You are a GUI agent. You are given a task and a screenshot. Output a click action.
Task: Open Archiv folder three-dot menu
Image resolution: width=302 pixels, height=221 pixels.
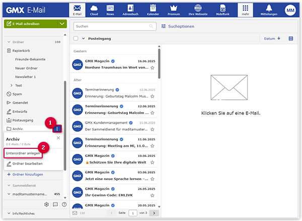[x=57, y=129]
